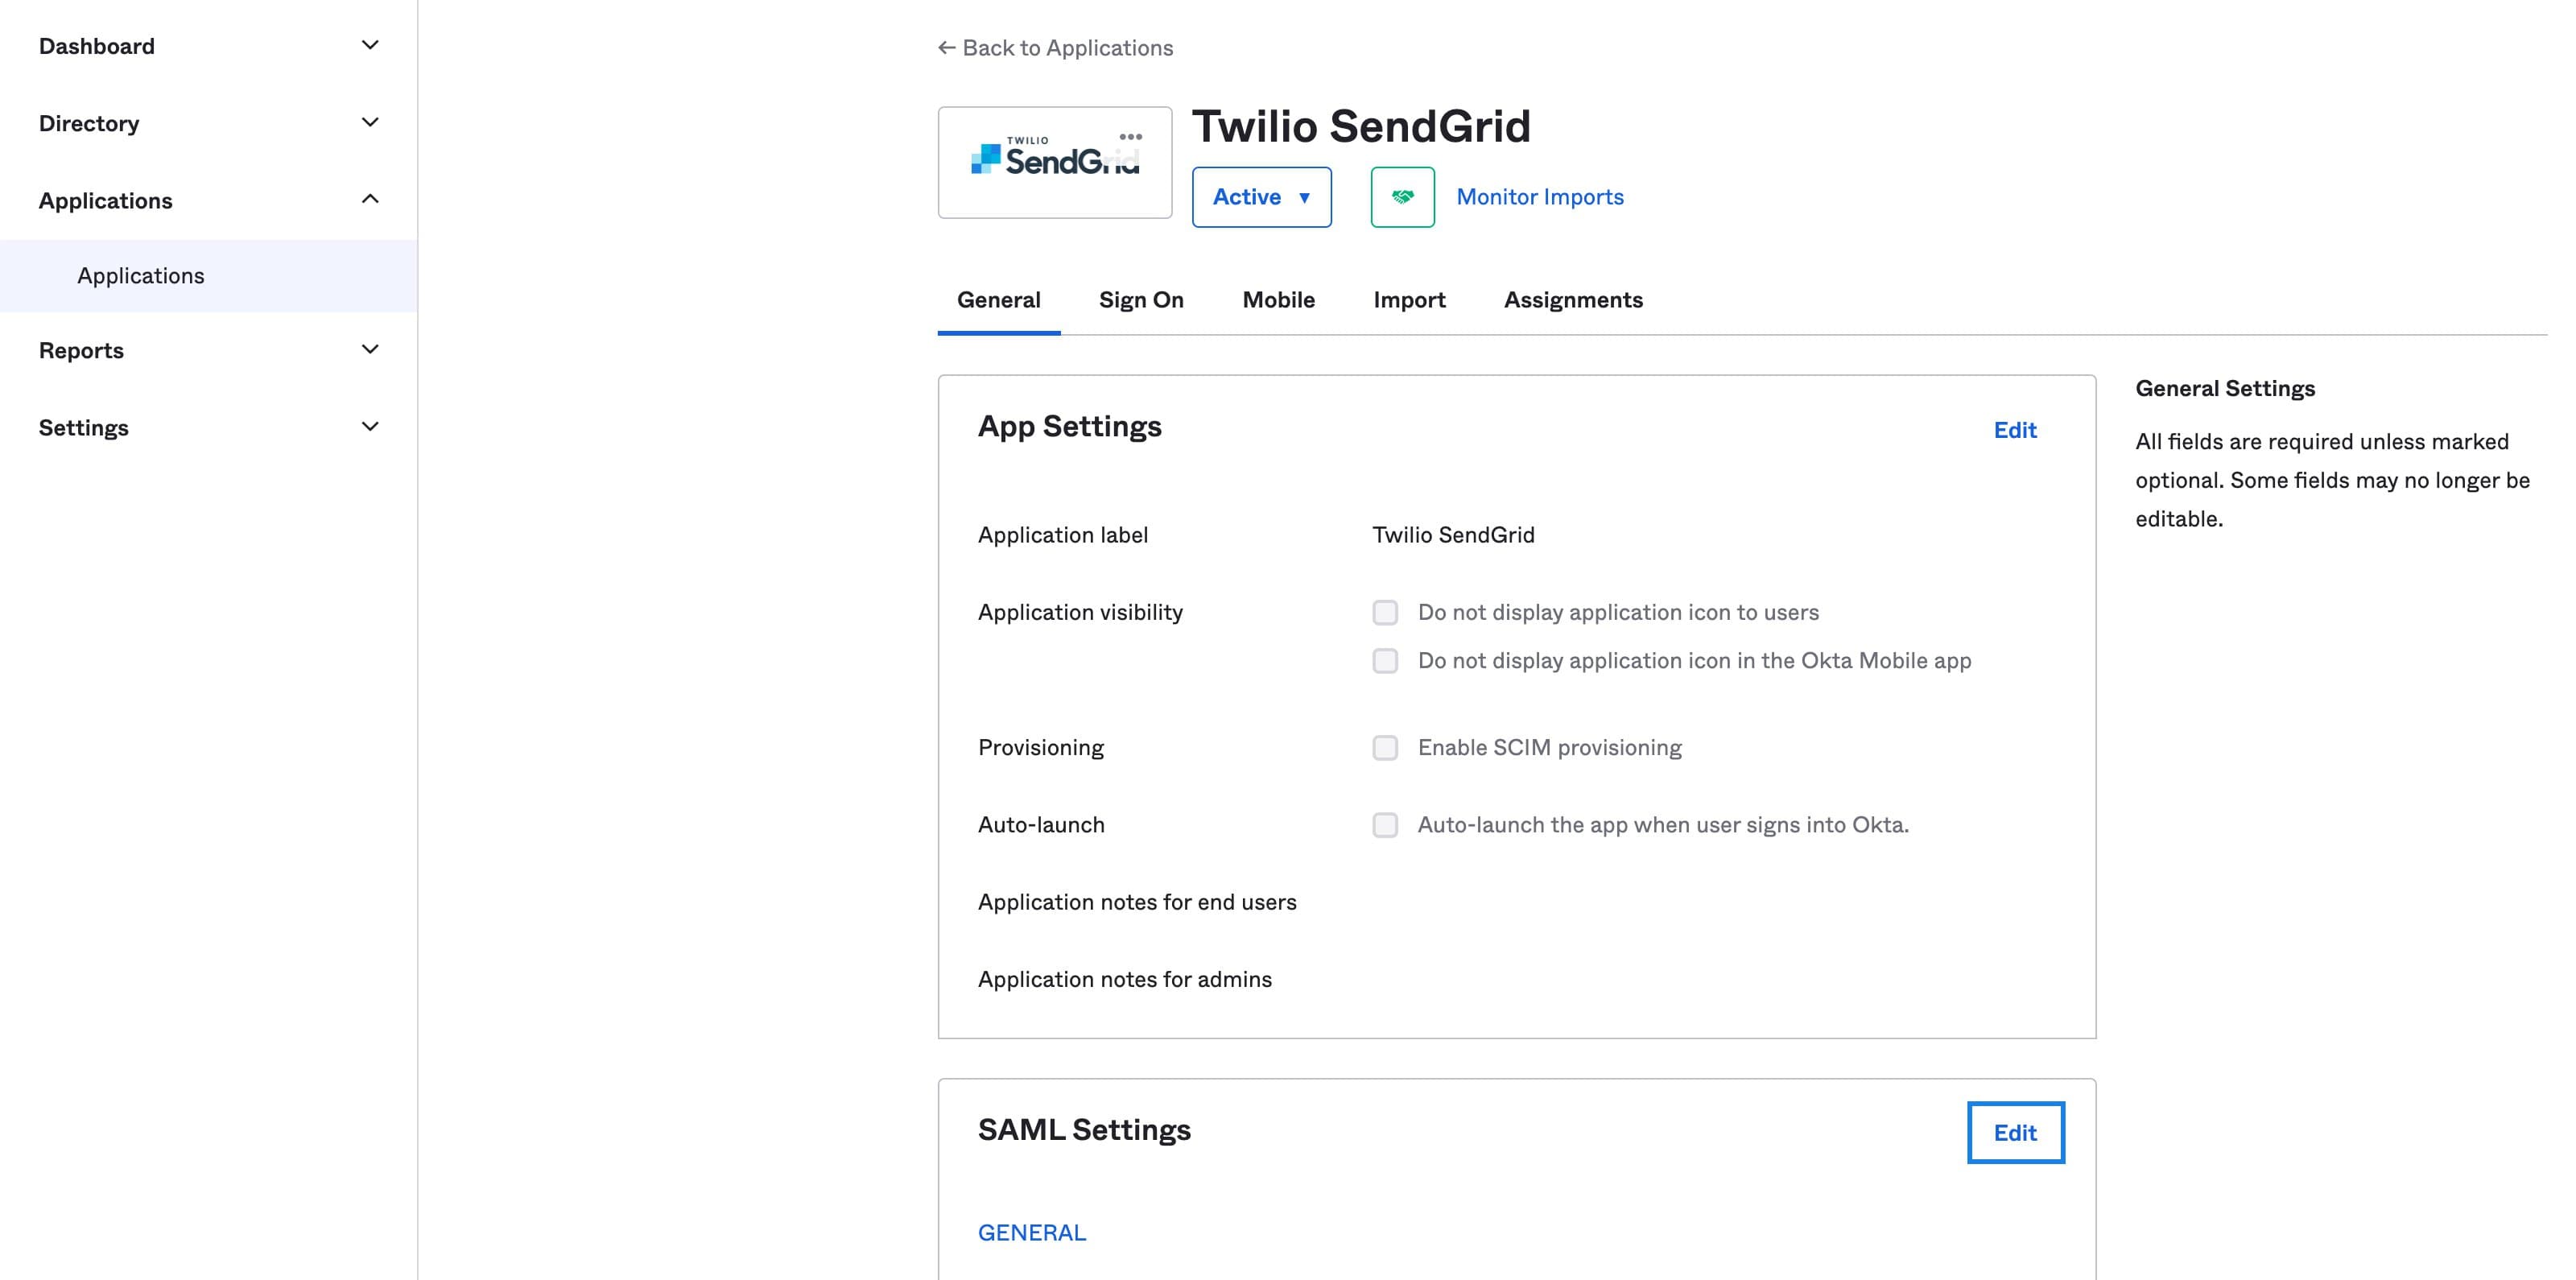
Task: Click the handshake icon next to Active
Action: [x=1402, y=197]
